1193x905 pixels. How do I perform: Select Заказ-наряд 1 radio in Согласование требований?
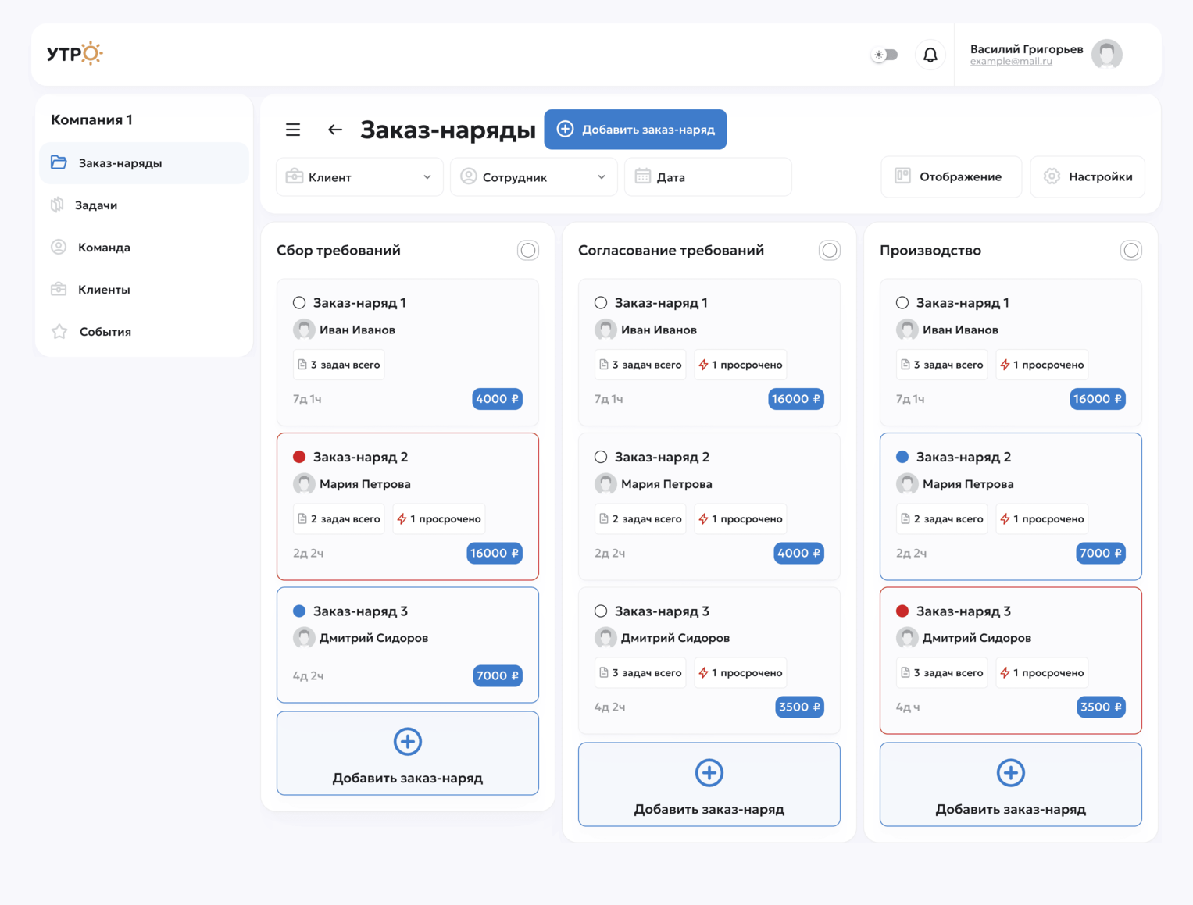click(x=601, y=303)
